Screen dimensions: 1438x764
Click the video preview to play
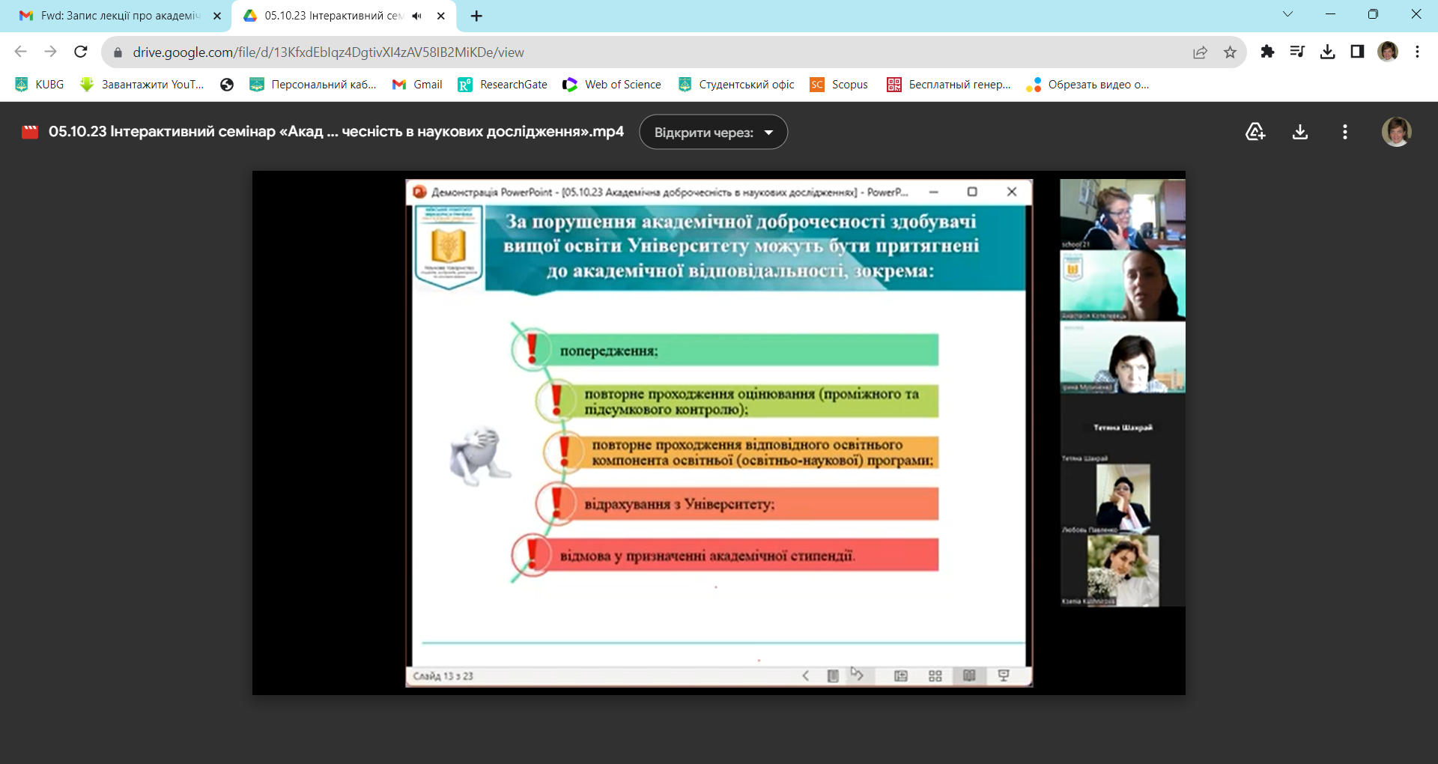pos(718,432)
